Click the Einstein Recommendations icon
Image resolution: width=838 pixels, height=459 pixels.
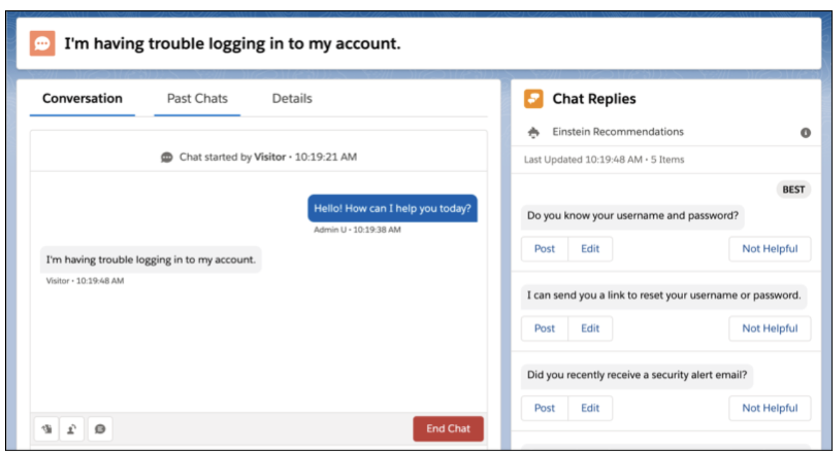pyautogui.click(x=534, y=132)
